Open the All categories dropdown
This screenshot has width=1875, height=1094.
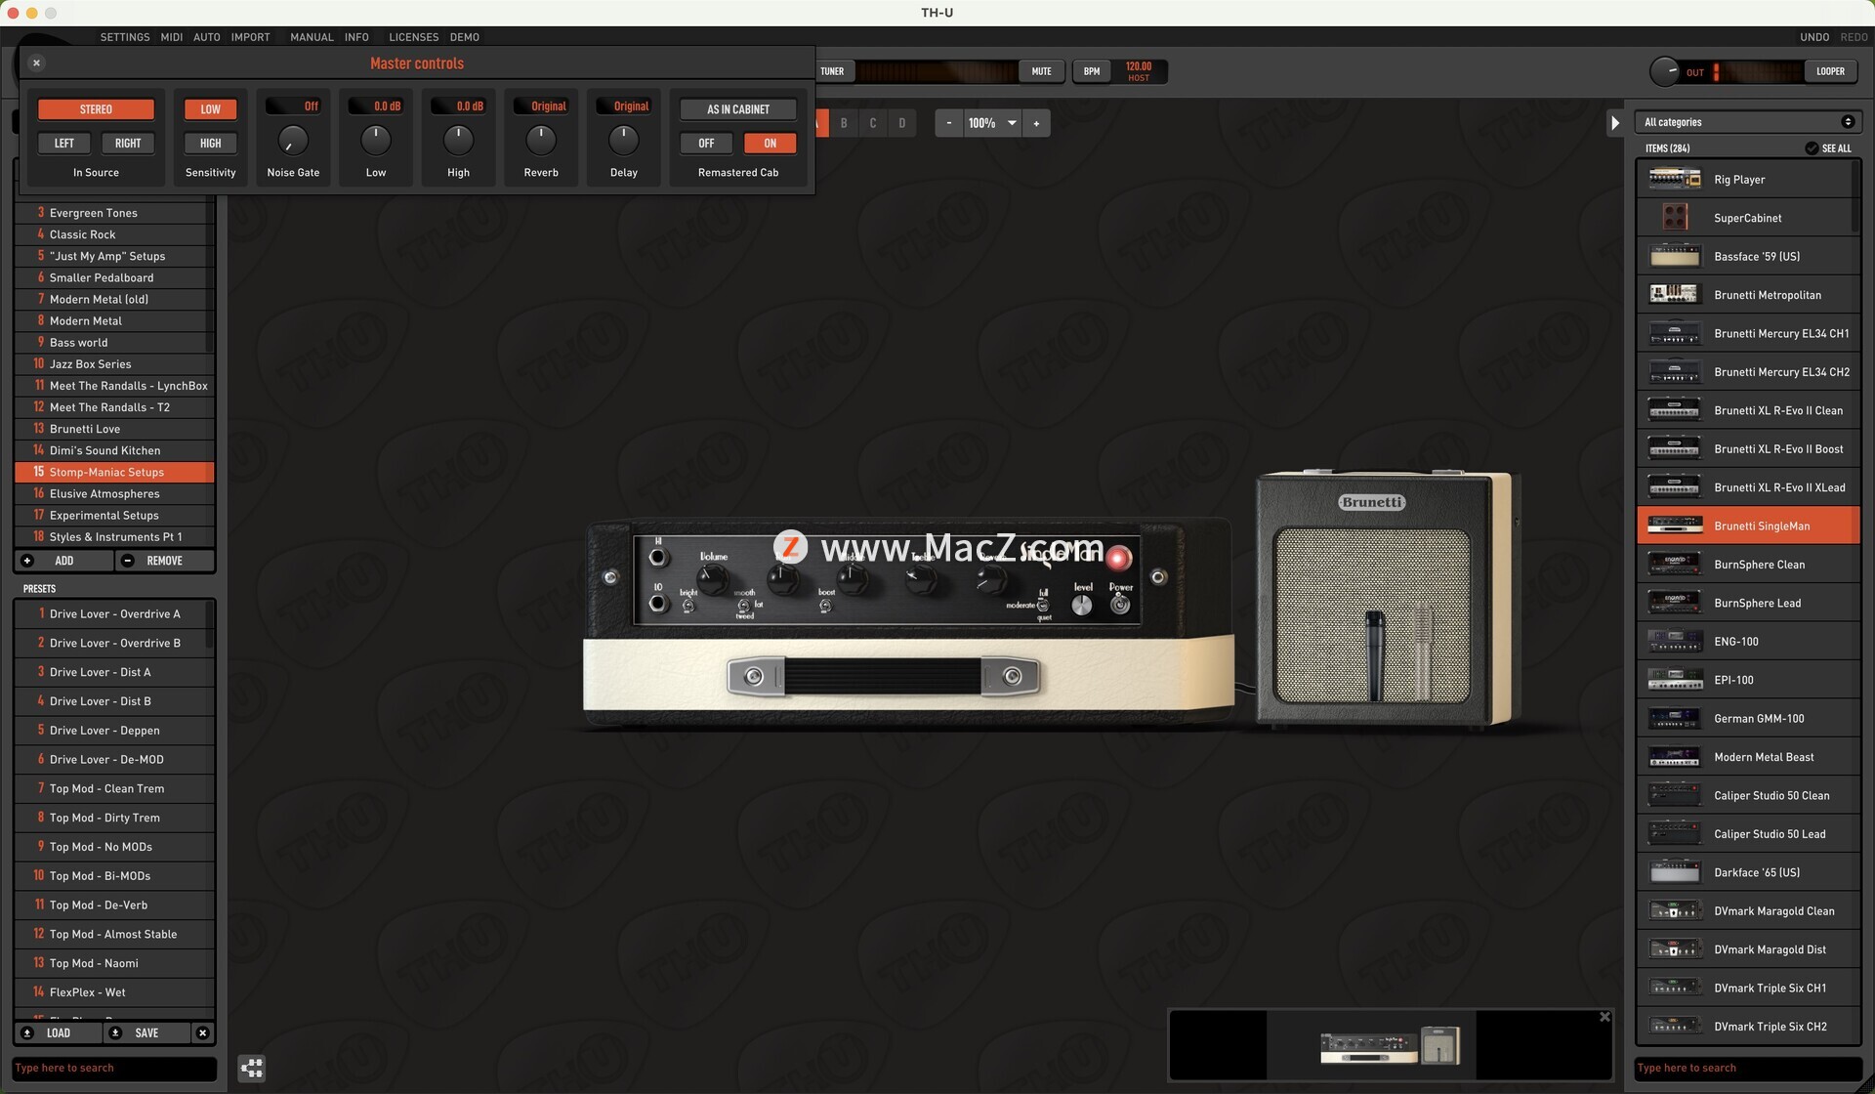point(1747,122)
